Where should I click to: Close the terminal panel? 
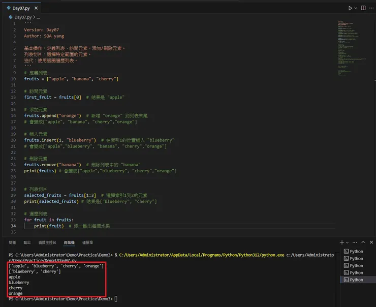[371, 242]
